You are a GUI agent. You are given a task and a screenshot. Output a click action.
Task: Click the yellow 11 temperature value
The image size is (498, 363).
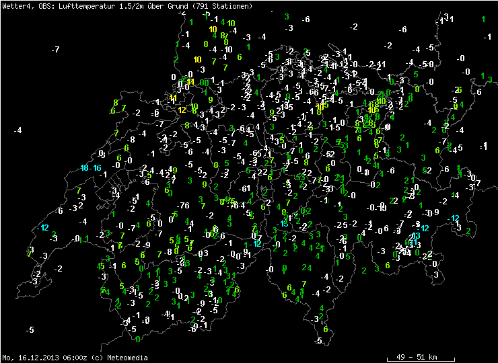[x=173, y=98]
